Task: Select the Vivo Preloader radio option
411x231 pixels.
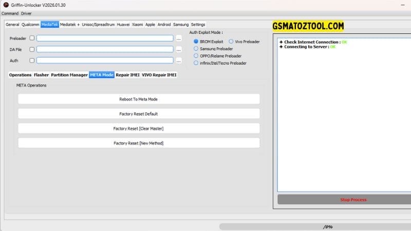Action: coord(231,41)
